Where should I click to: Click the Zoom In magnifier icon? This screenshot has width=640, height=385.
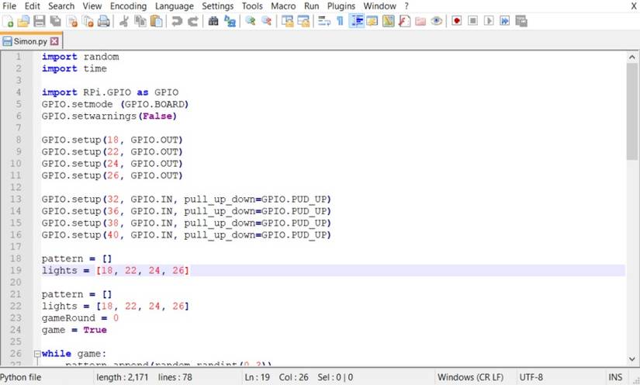click(x=251, y=21)
